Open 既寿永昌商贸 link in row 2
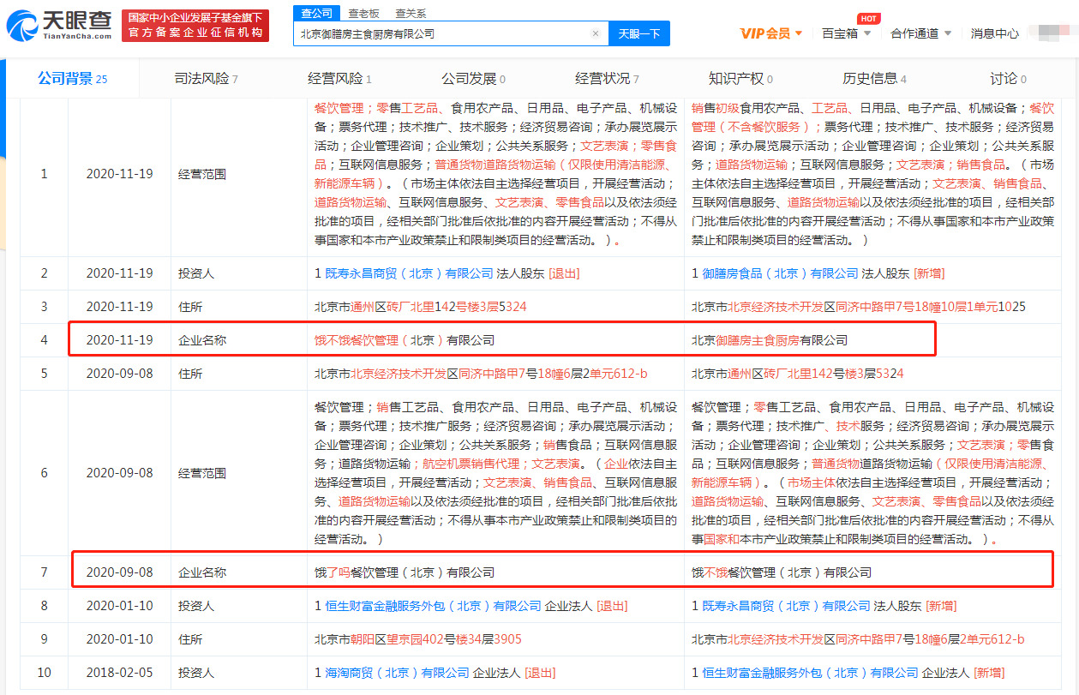Viewport: 1079px width, 695px height. (x=409, y=273)
